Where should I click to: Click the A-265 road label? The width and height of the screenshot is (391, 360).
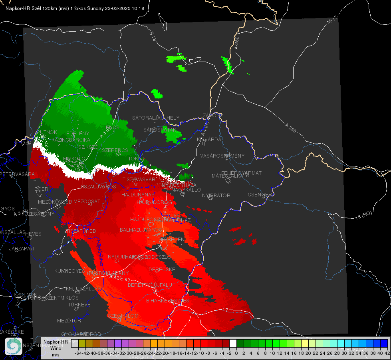(x=290, y=128)
